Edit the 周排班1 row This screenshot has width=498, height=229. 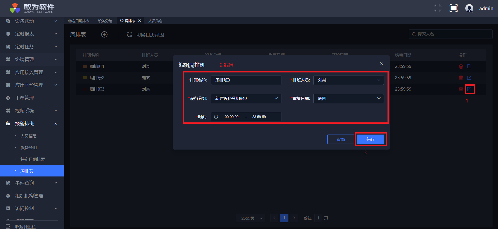469,66
